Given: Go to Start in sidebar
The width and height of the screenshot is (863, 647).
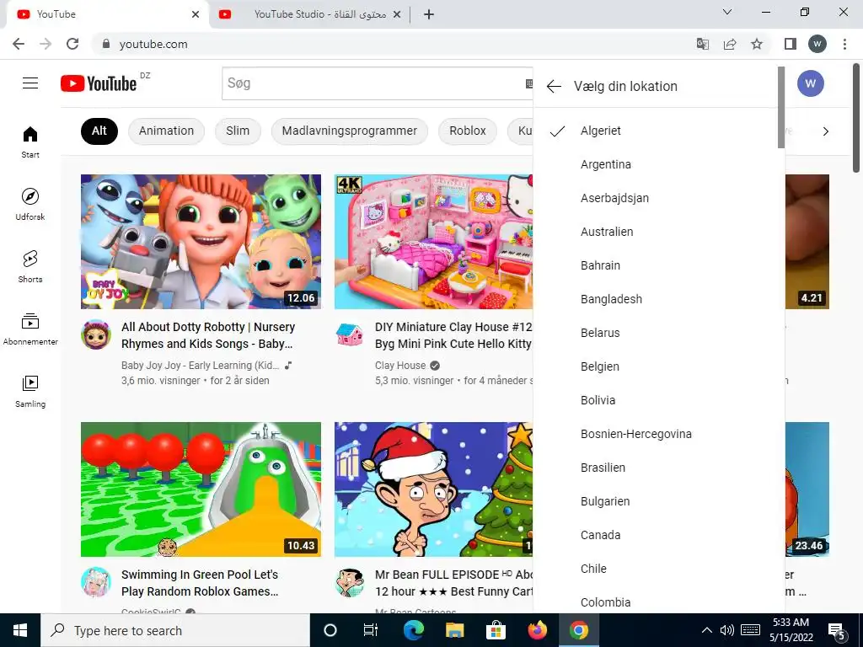Looking at the screenshot, I should 30,142.
